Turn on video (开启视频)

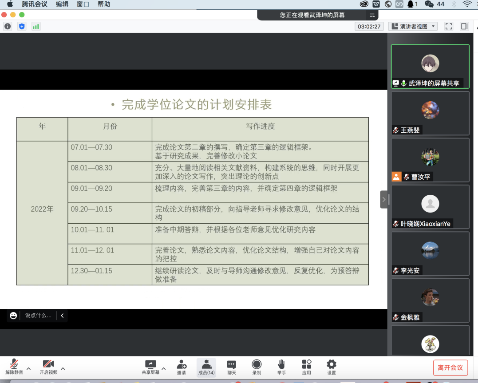pyautogui.click(x=48, y=367)
